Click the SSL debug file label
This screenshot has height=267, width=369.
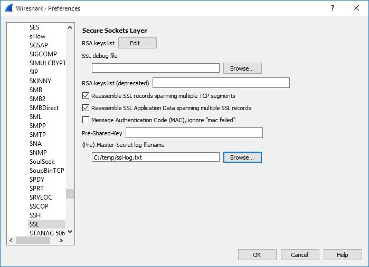(x=100, y=56)
